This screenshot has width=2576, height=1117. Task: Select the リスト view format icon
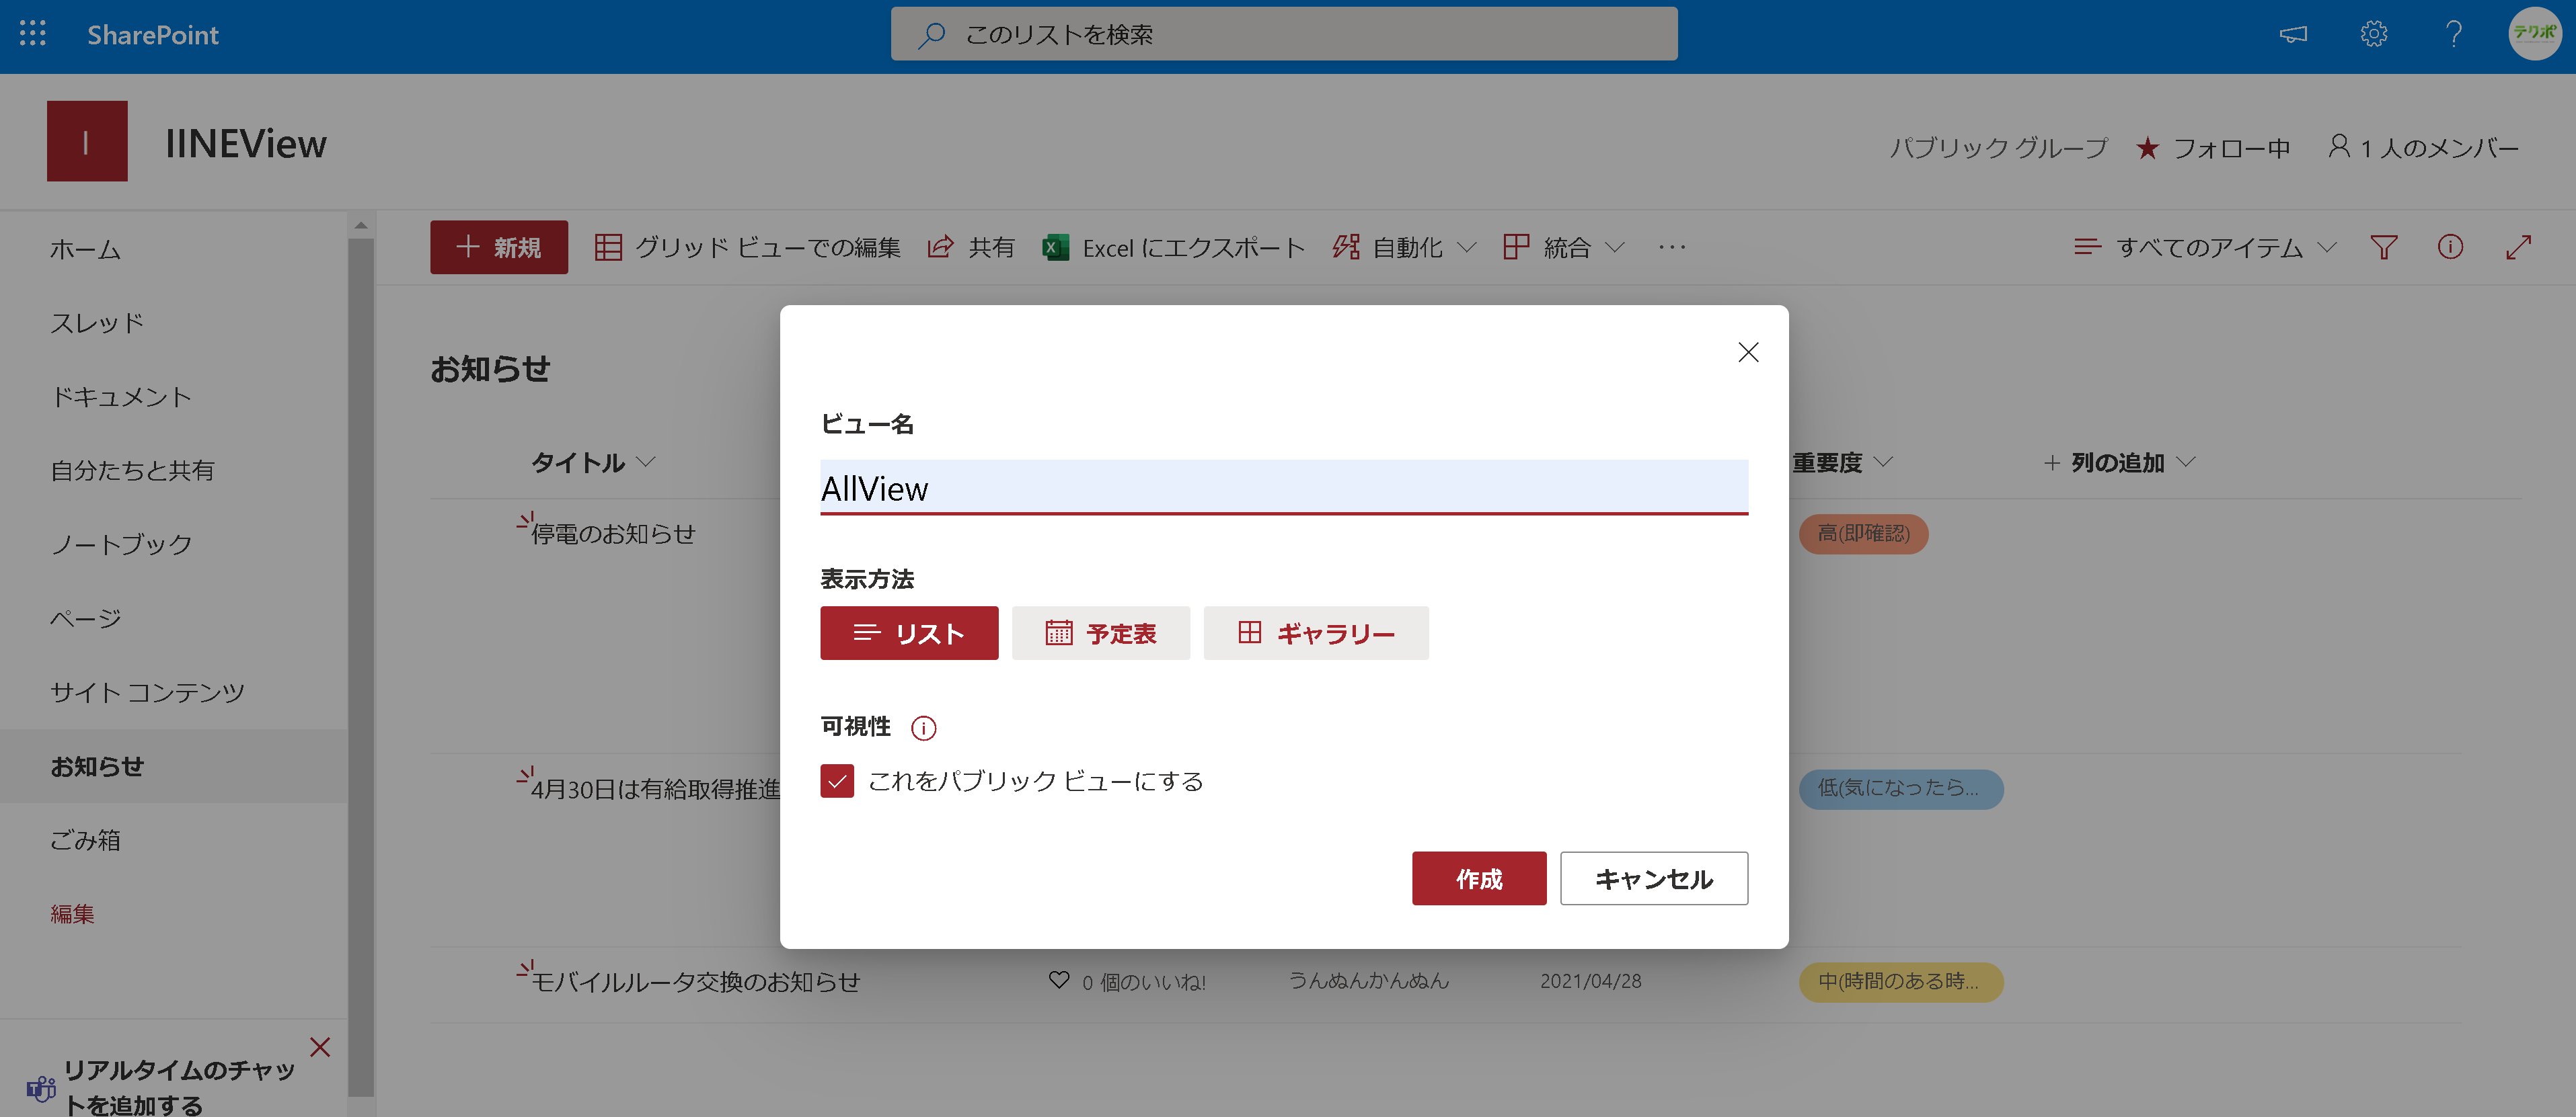click(x=908, y=632)
